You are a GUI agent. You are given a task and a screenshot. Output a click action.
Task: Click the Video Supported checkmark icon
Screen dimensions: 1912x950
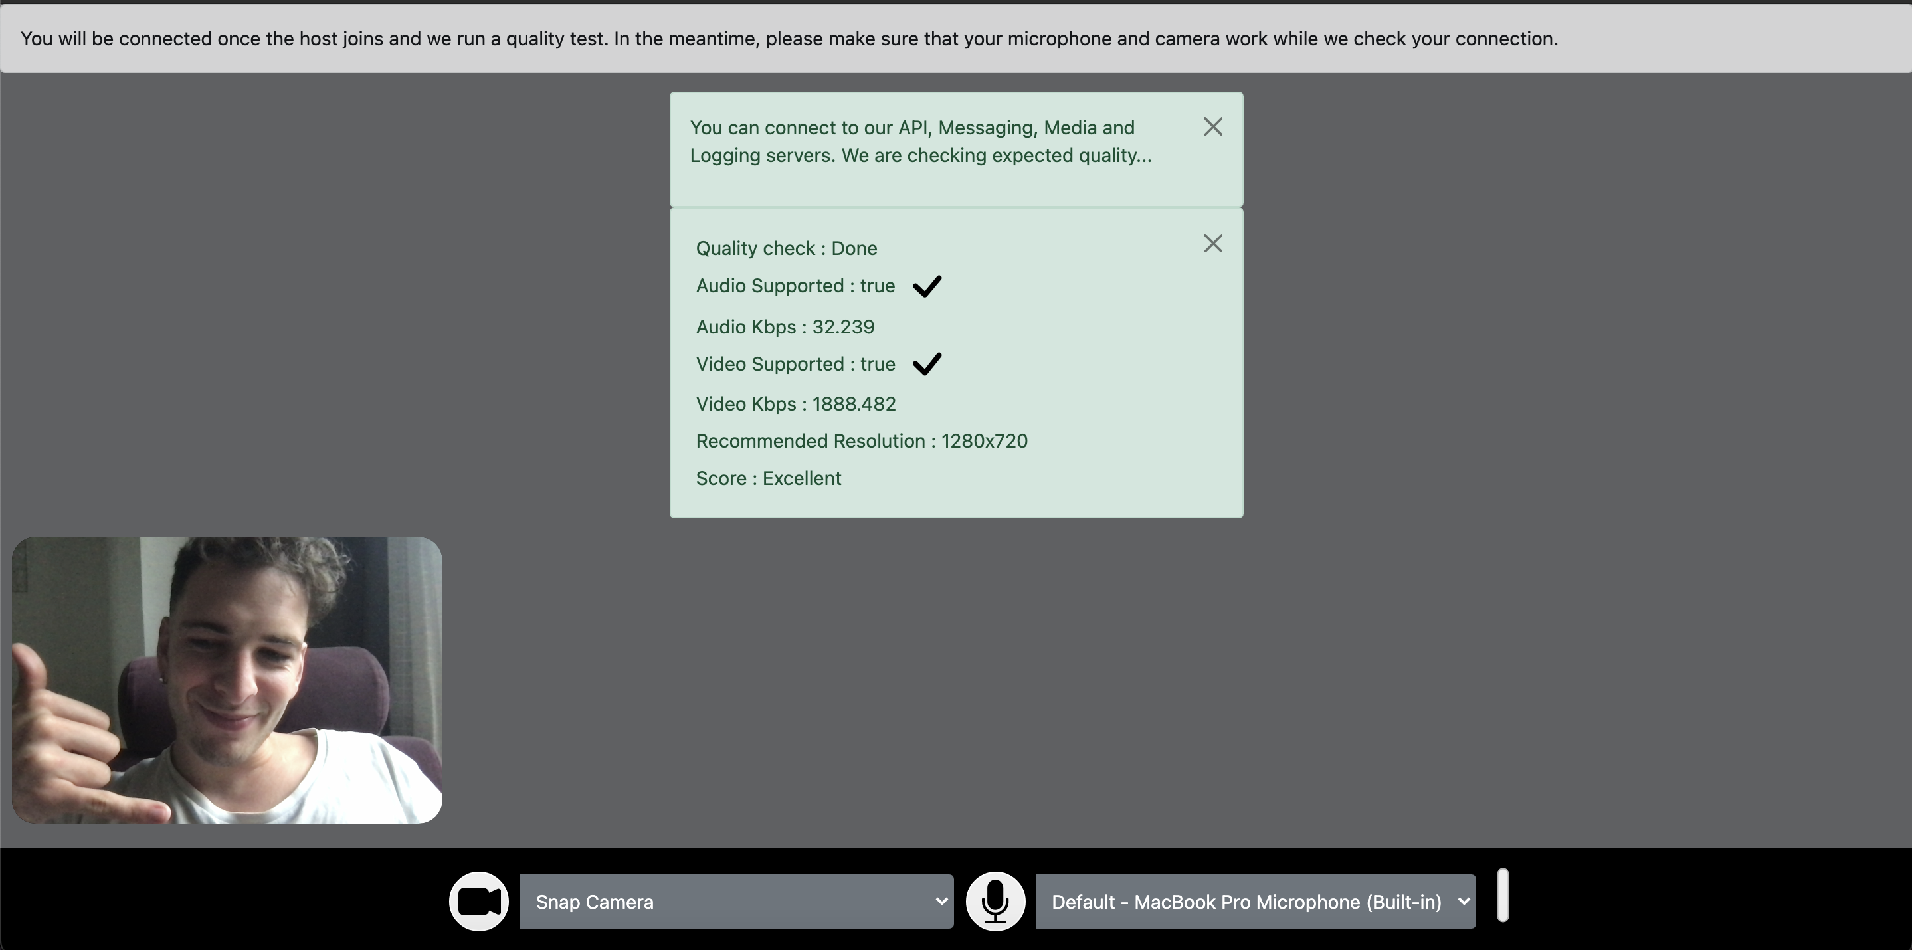927,363
